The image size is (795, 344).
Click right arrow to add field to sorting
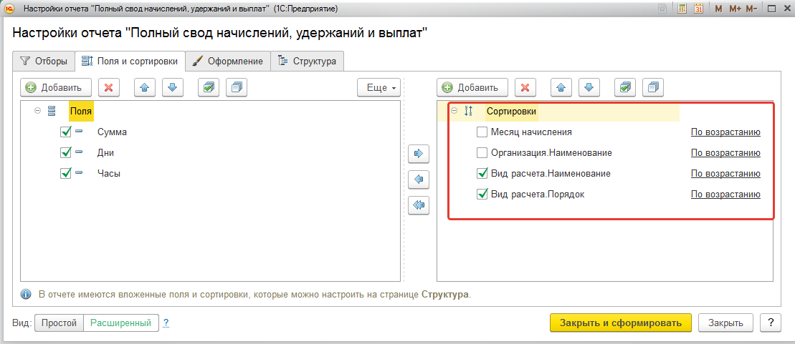pyautogui.click(x=419, y=153)
